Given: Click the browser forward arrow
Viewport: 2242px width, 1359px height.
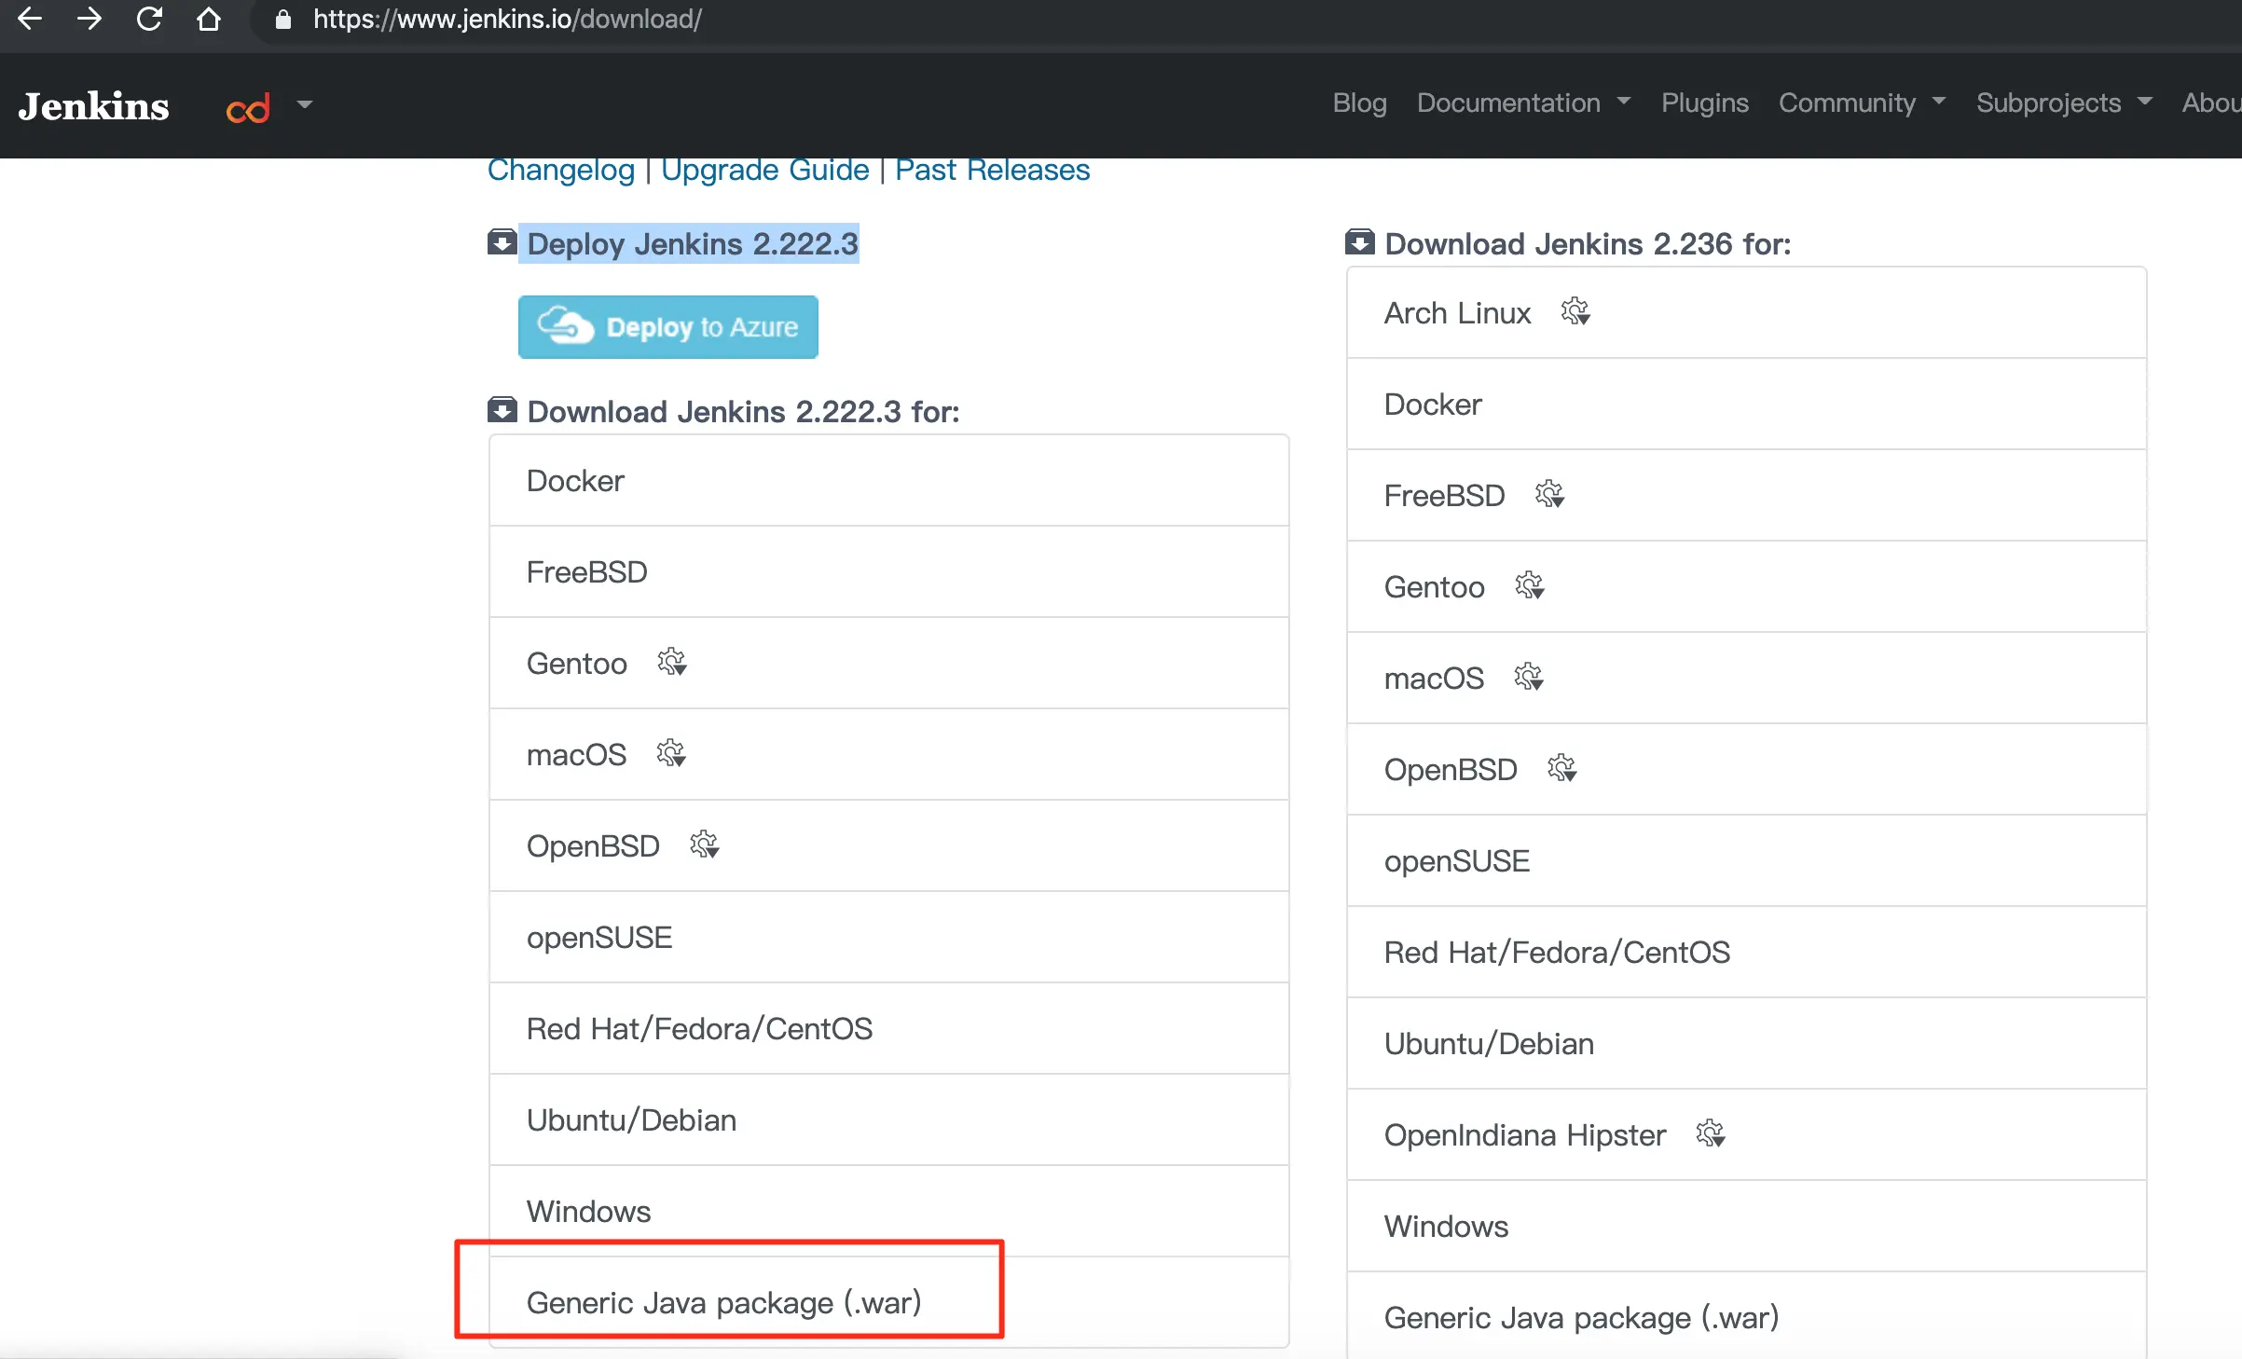Looking at the screenshot, I should [89, 19].
